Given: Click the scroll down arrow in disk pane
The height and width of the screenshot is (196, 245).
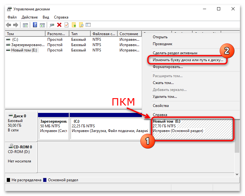Looking at the screenshot, I should click(237, 174).
